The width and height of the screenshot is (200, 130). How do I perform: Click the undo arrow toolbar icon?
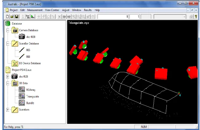[x=48, y=17]
